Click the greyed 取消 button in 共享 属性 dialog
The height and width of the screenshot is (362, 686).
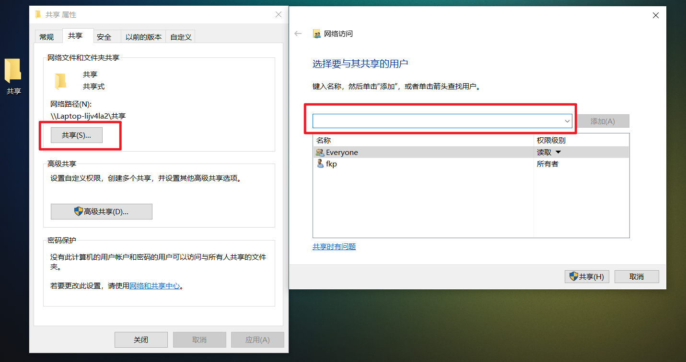tap(199, 340)
